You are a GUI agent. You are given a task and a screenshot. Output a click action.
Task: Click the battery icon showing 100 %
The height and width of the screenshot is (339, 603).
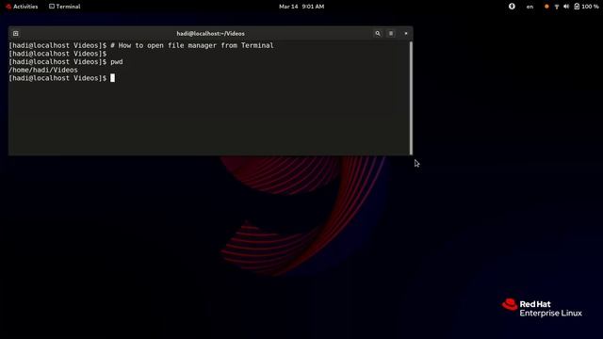pyautogui.click(x=577, y=7)
